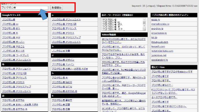Screen dimensions: 199x112
Task: Open the ブログ初心者 はてな link
Action: tap(62, 87)
